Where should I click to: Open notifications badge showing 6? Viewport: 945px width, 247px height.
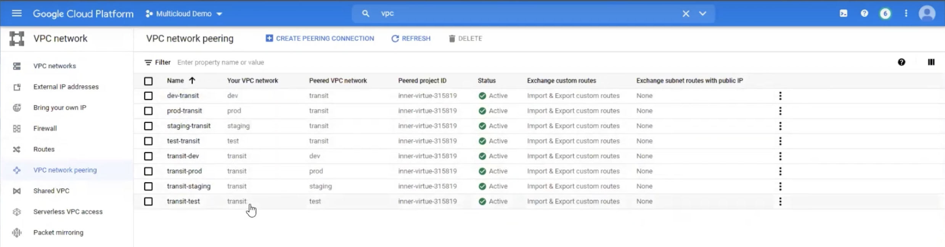(x=885, y=14)
